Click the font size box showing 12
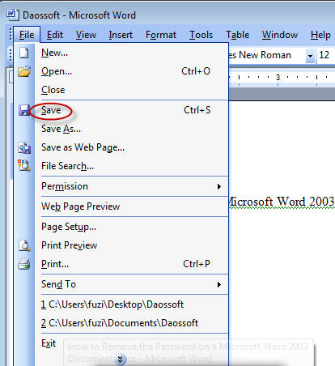Viewport: 335px width, 366px height. point(325,56)
